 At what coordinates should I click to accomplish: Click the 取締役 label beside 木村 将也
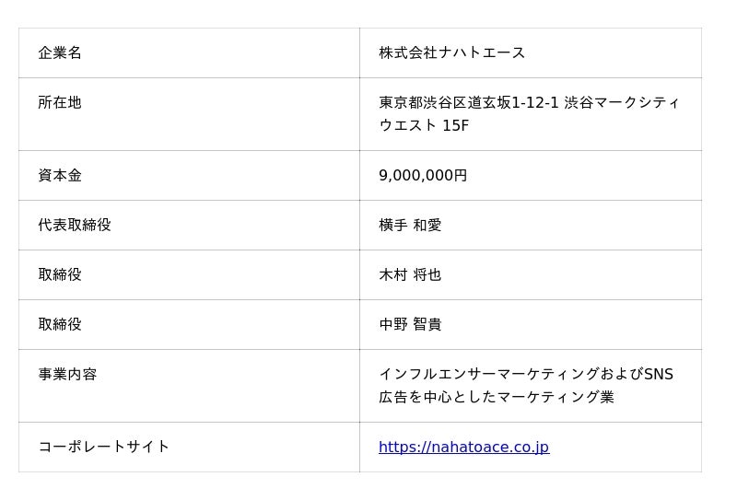[x=60, y=275]
